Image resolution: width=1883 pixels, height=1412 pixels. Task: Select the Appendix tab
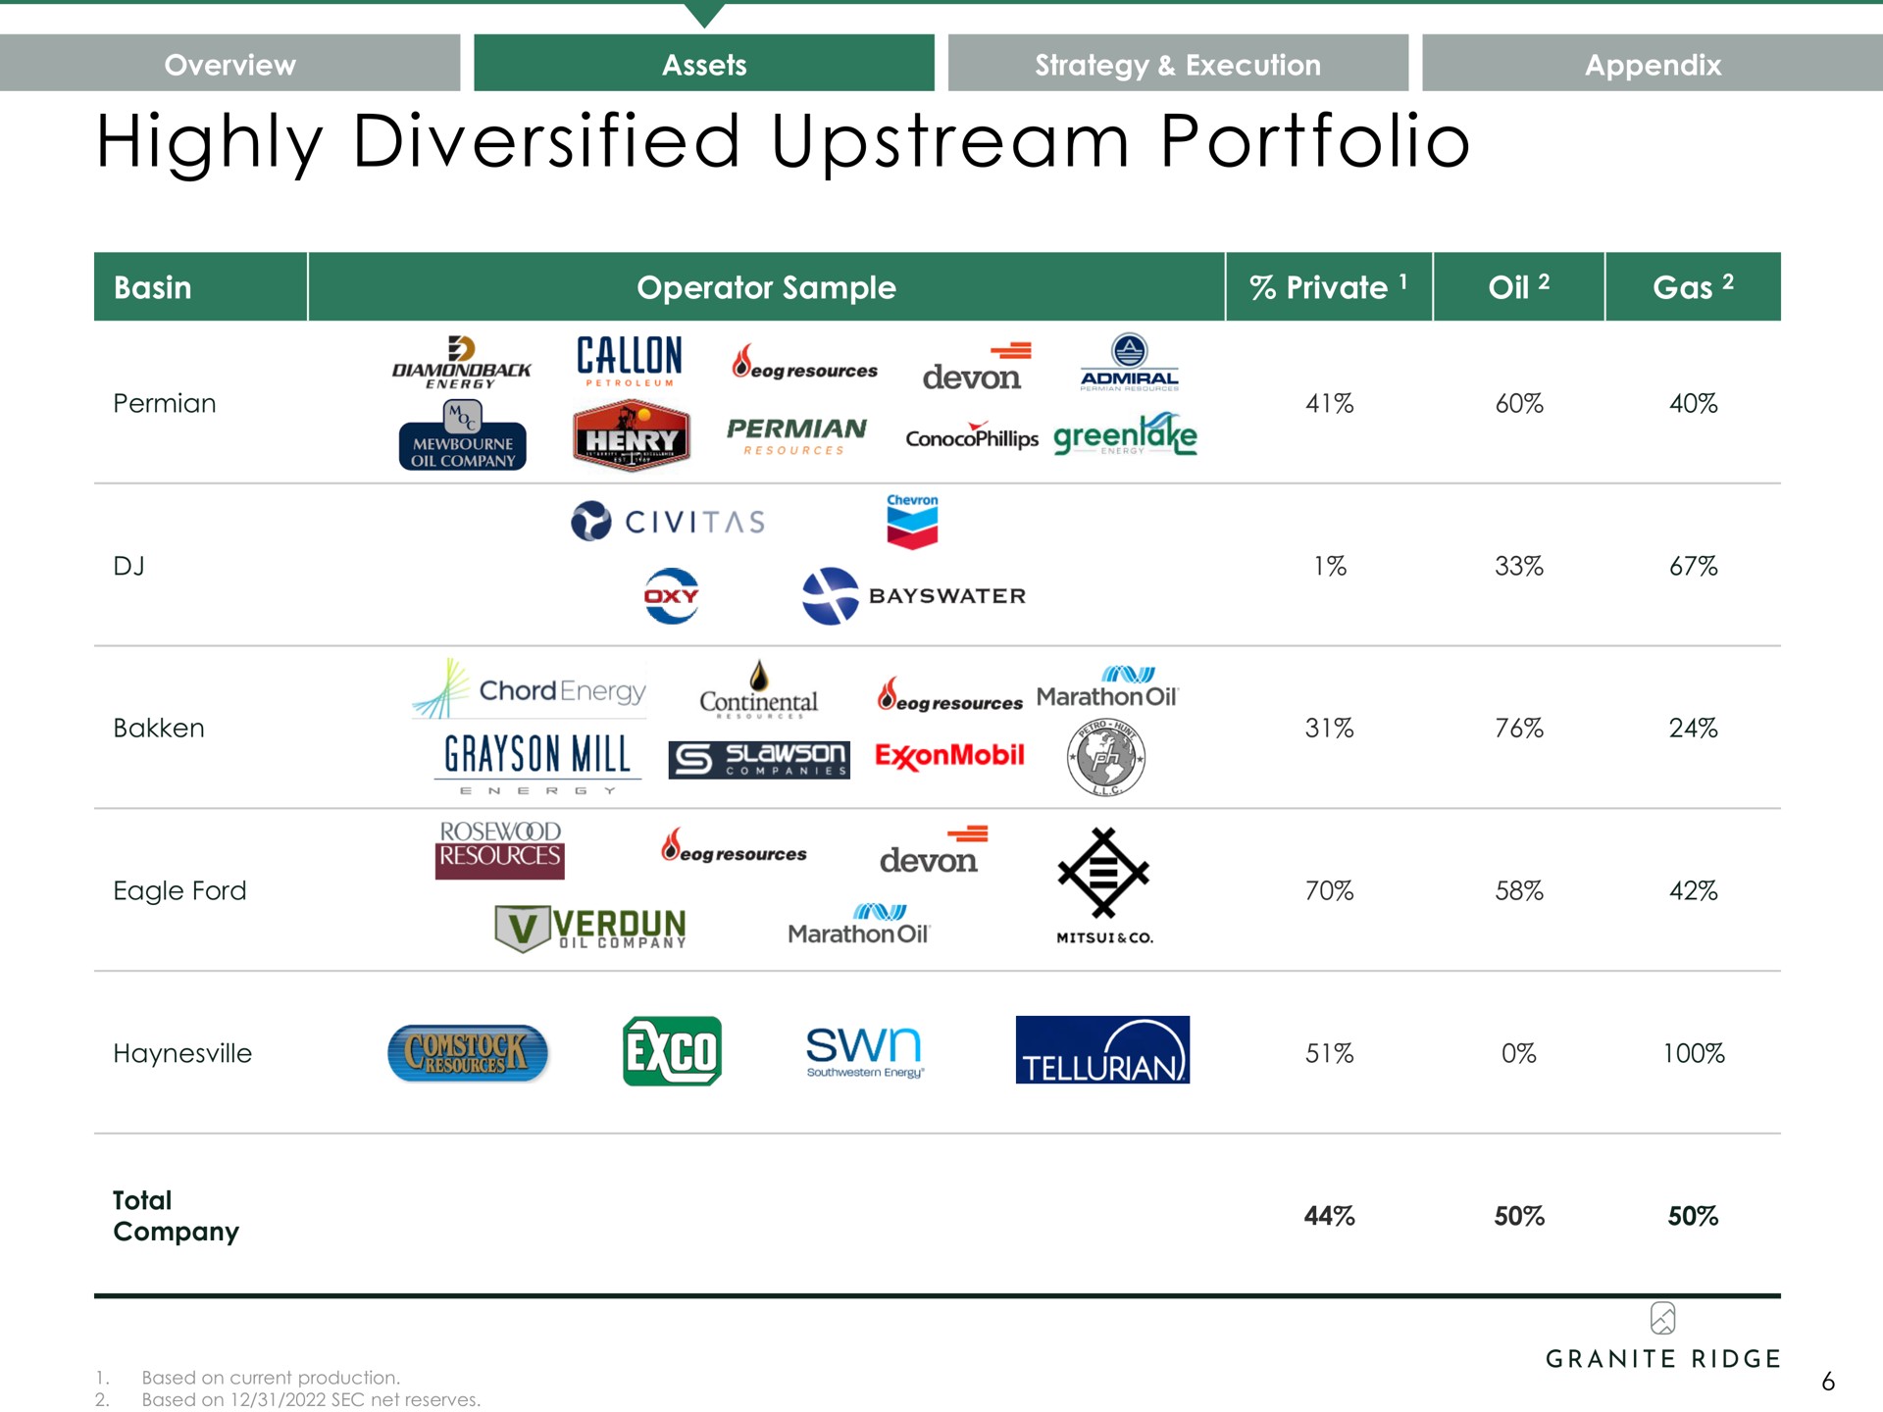pyautogui.click(x=1653, y=64)
